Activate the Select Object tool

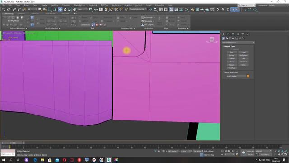(x=40, y=10)
